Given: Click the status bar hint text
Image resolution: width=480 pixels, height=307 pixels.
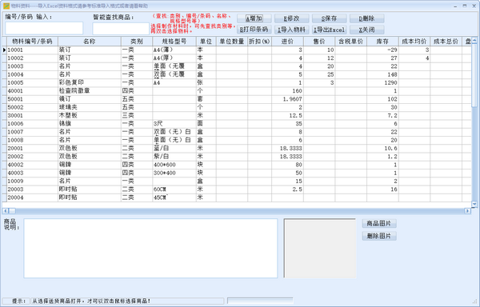Looking at the screenshot, I should pos(91,301).
